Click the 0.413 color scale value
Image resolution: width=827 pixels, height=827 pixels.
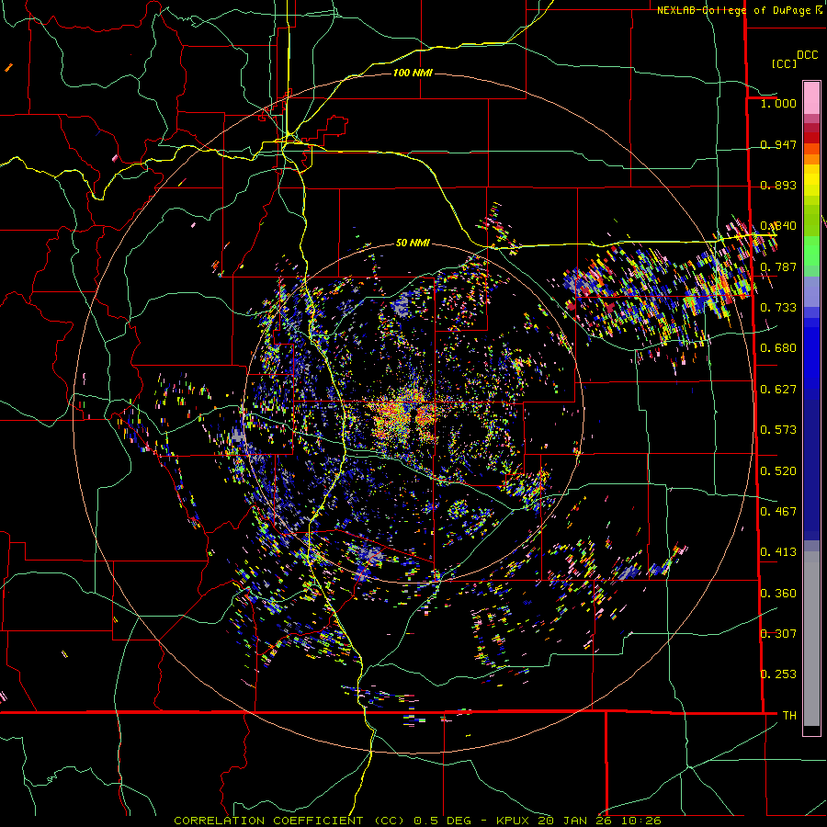click(x=778, y=552)
